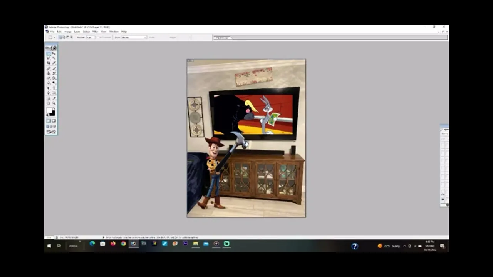Open the Windows Start menu
Viewport: 493px width, 277px height.
coord(49,245)
